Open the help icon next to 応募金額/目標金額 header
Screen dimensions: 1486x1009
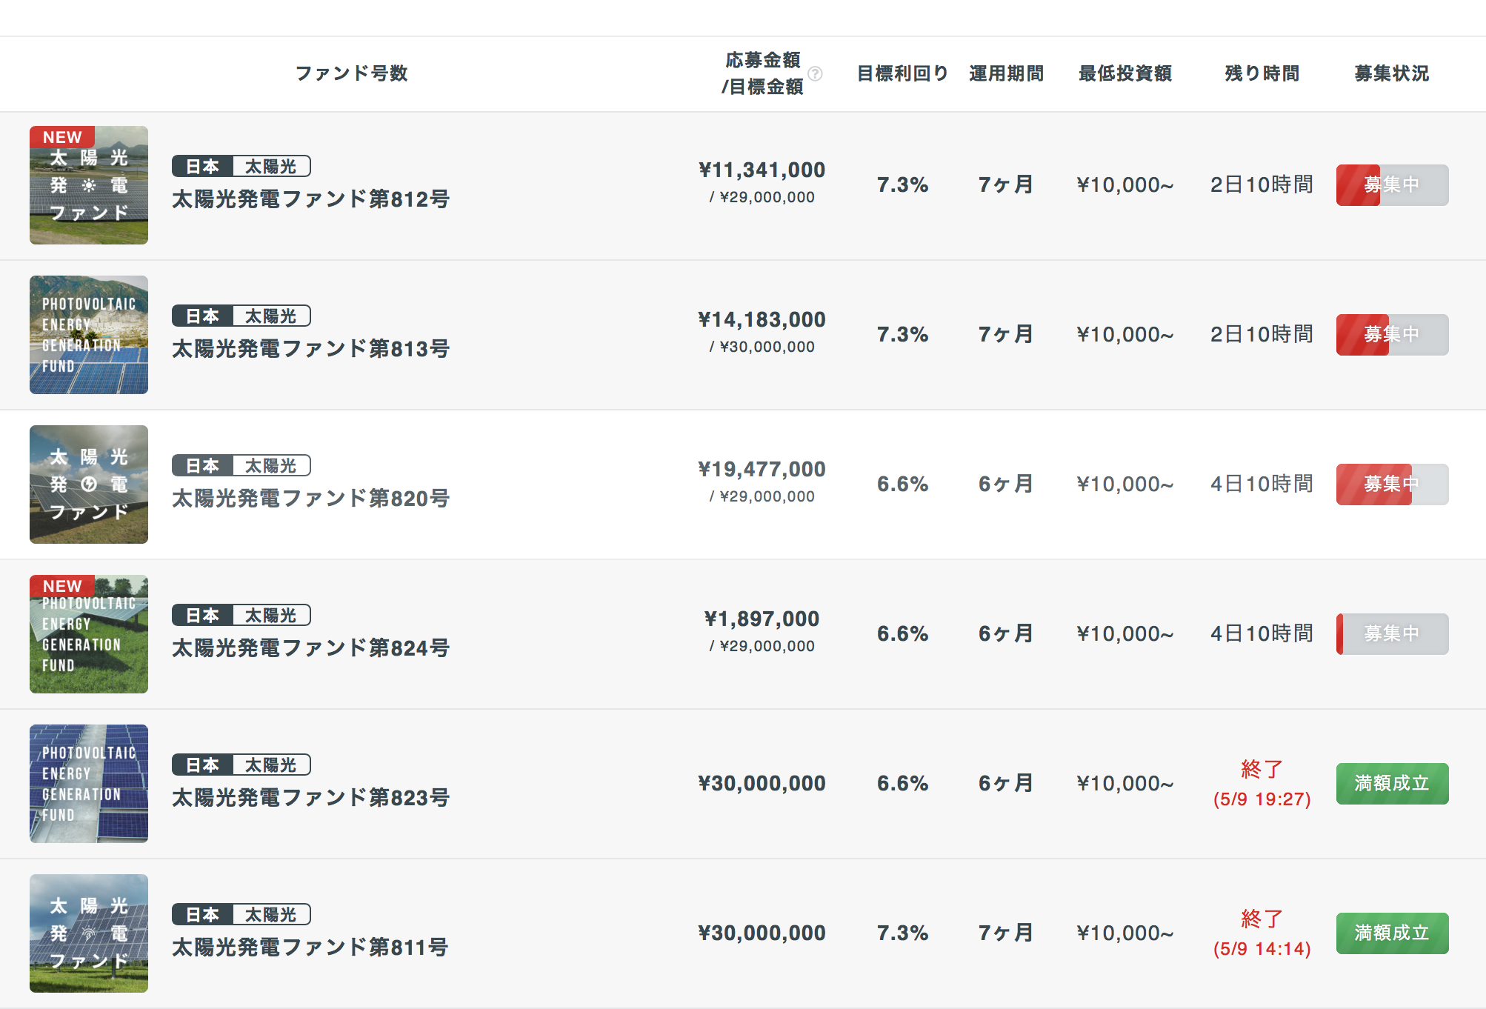tap(816, 73)
